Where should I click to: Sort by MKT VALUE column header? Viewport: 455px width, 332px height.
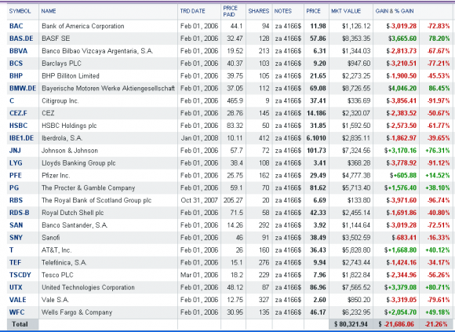(346, 11)
